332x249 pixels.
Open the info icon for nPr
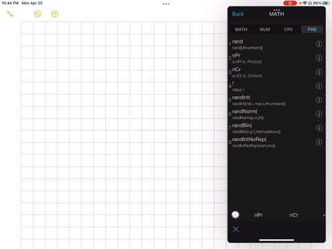tap(319, 58)
